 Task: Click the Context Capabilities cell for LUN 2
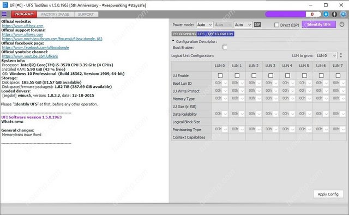pos(254,137)
